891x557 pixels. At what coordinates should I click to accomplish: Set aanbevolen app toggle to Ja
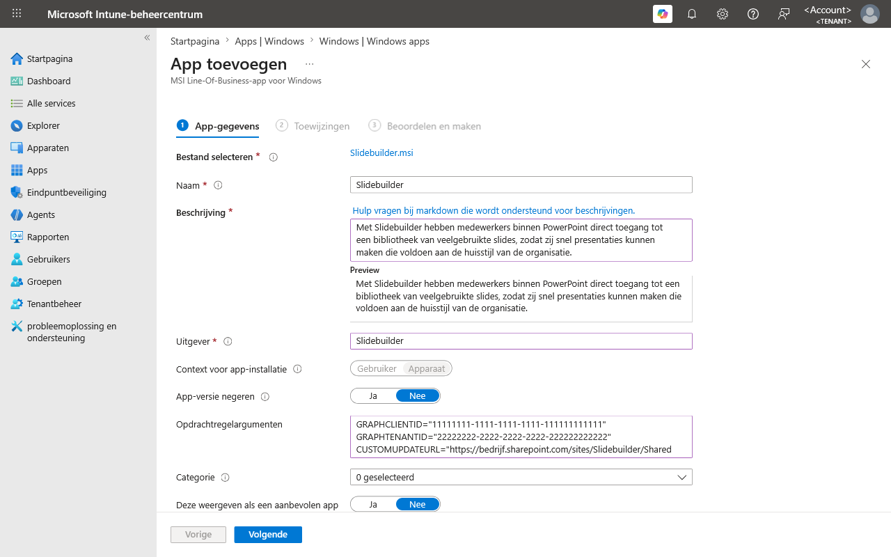coord(373,504)
